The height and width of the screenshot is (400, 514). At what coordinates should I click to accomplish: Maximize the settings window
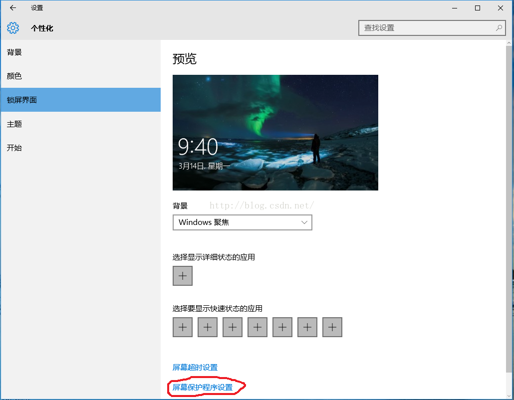pos(478,8)
